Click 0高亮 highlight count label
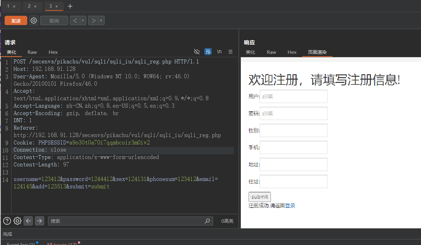The image size is (421, 245). pyautogui.click(x=227, y=221)
